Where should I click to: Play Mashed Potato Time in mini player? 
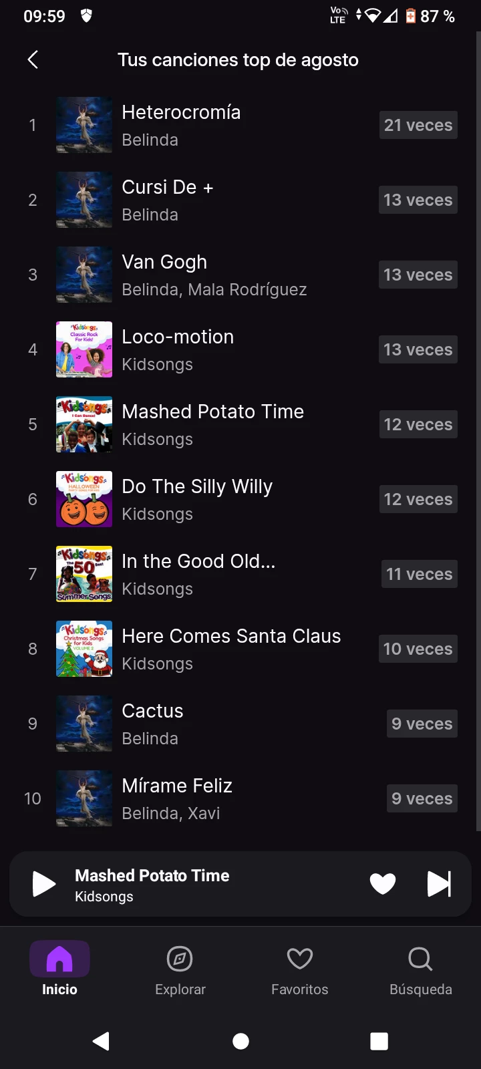coord(44,884)
